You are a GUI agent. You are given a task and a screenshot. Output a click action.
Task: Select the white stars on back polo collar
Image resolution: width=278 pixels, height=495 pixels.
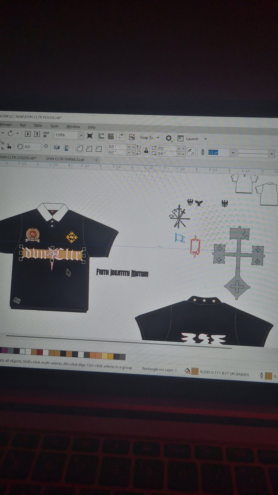(204, 301)
